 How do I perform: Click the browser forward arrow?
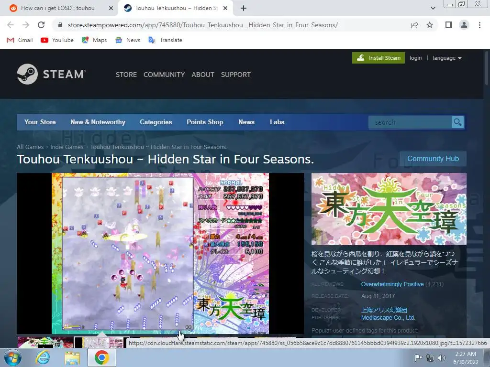[x=26, y=25]
